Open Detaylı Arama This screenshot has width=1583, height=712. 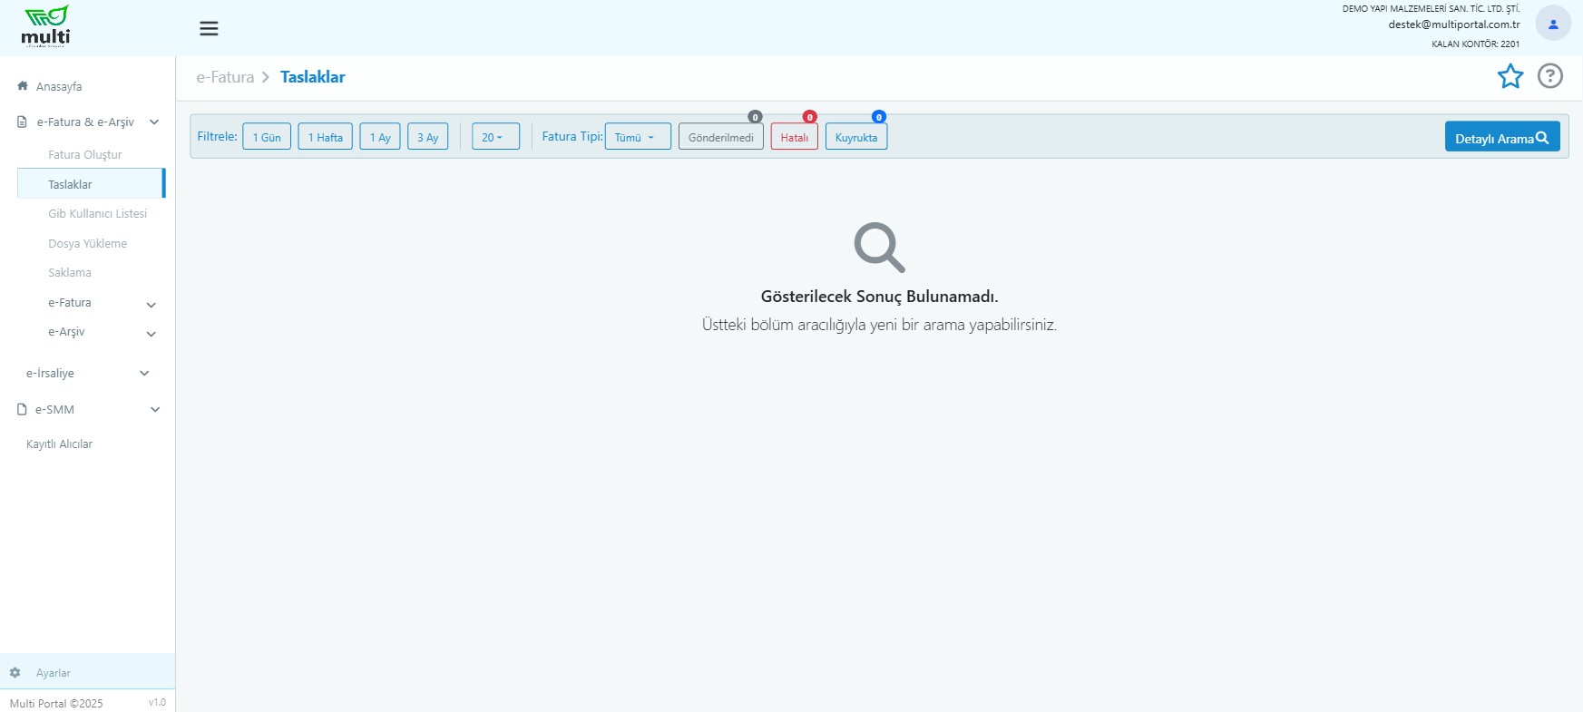pos(1502,136)
